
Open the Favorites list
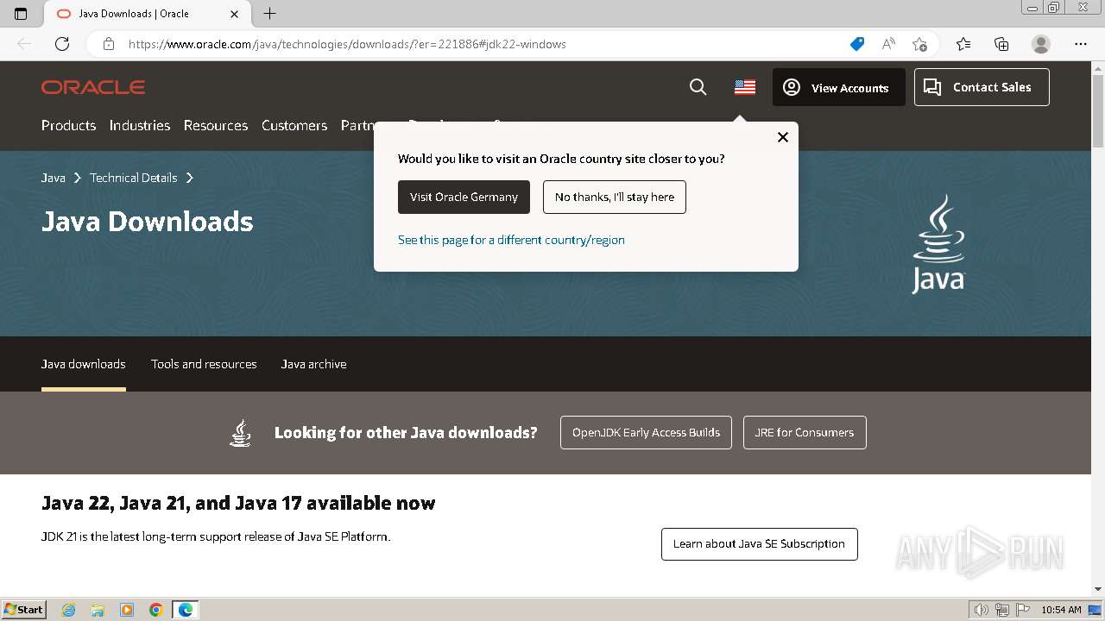click(963, 44)
